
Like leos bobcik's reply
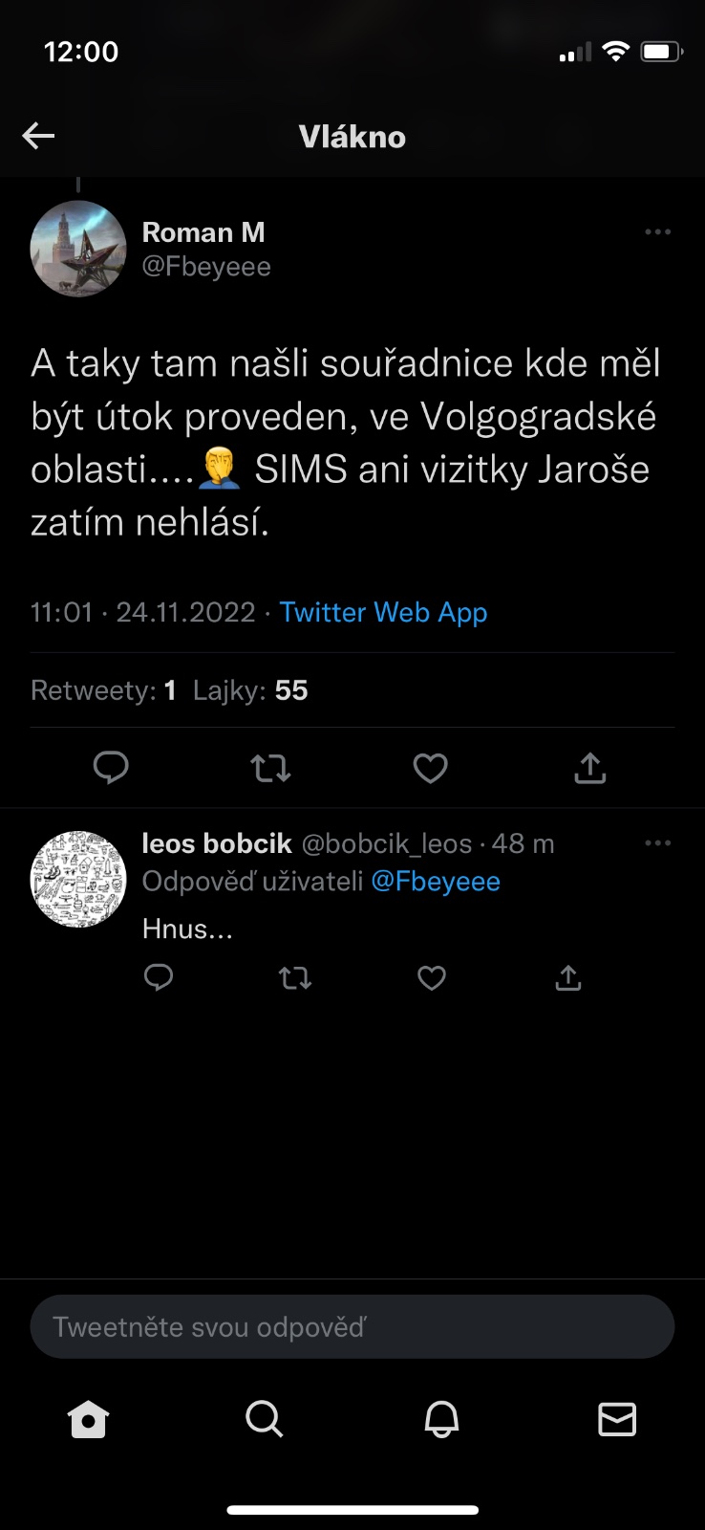coord(432,977)
